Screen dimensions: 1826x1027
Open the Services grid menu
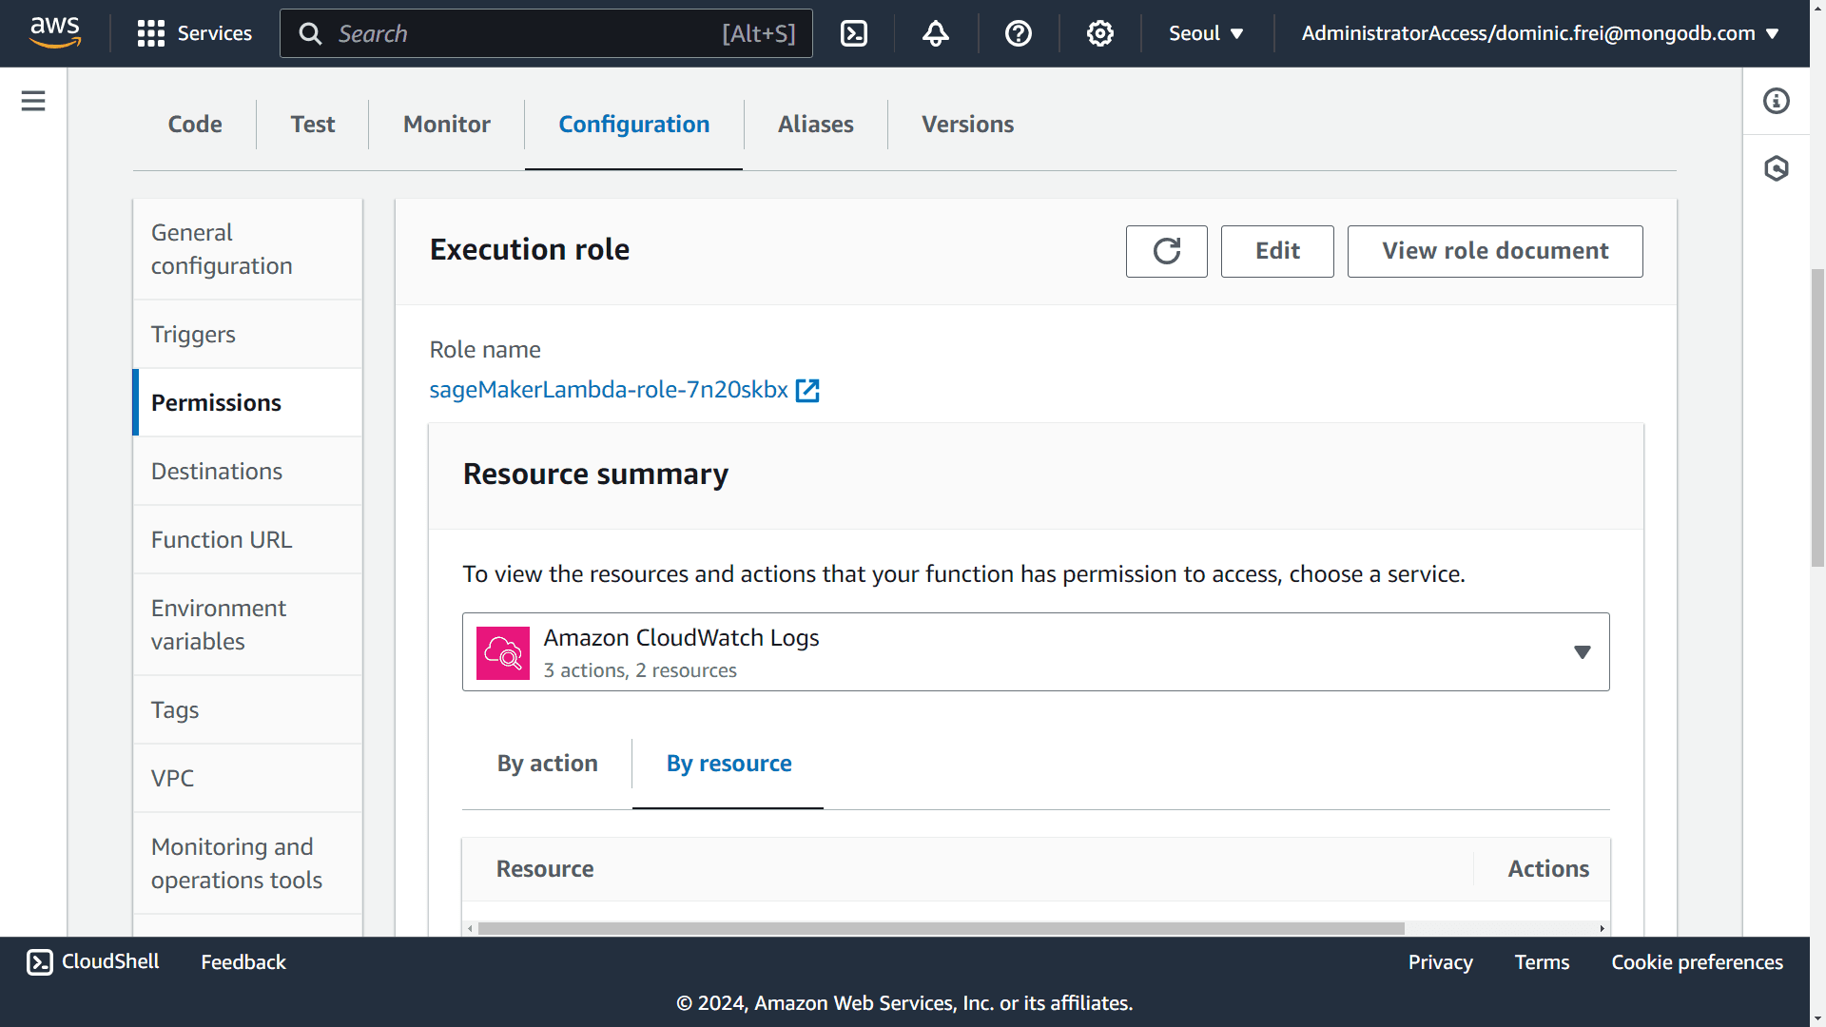tap(195, 33)
